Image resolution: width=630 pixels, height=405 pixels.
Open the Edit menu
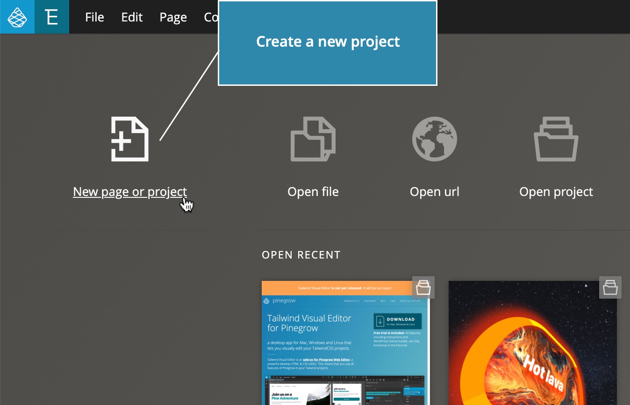pyautogui.click(x=132, y=17)
